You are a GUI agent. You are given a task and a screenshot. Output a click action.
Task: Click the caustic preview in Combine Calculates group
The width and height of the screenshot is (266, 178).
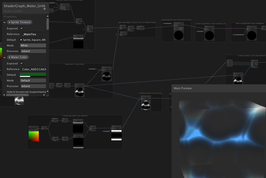coord(238,80)
